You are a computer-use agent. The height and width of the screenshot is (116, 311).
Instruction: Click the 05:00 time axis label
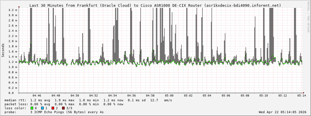[169, 96]
